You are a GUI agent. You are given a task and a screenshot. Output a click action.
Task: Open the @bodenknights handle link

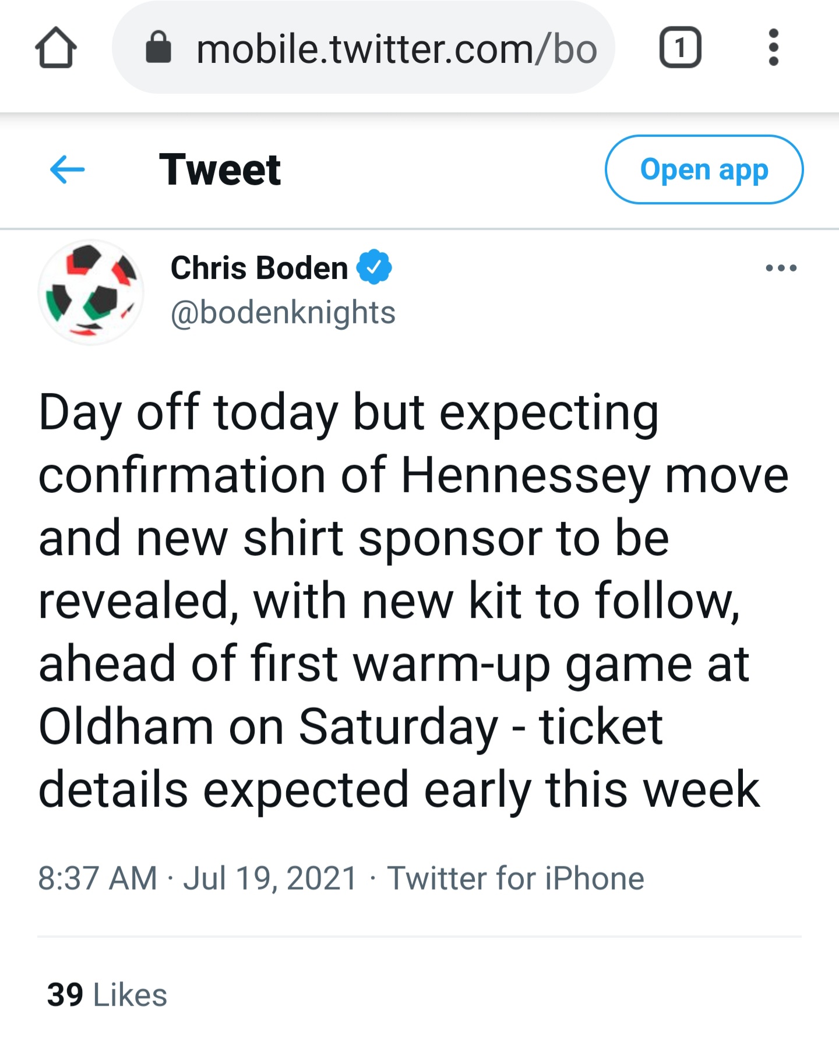[283, 313]
